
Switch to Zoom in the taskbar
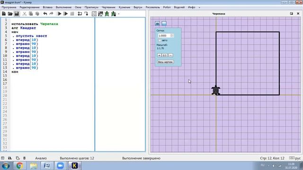tap(61, 166)
